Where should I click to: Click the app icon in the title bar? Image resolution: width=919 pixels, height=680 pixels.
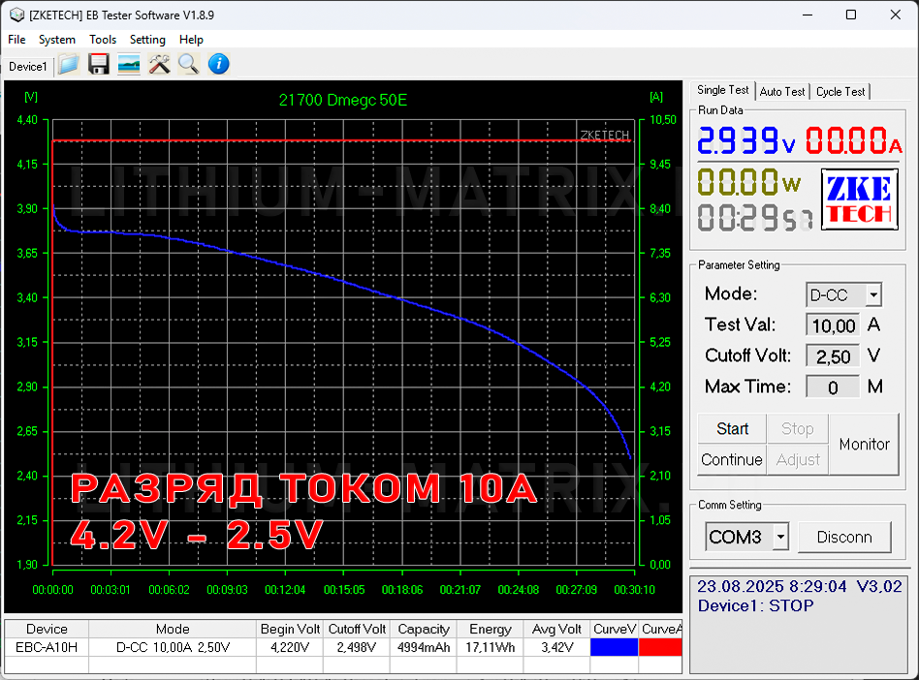click(16, 15)
